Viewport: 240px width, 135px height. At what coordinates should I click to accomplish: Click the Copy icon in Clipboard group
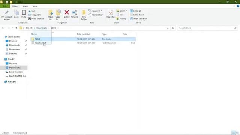pyautogui.click(x=16, y=14)
